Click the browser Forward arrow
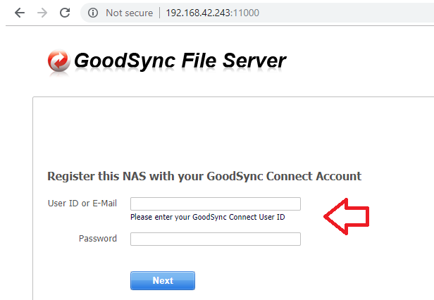This screenshot has width=434, height=300. pos(42,13)
